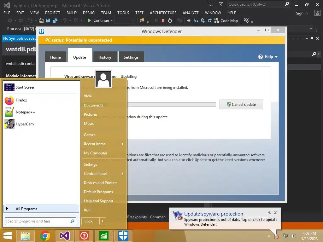Click the Quick Launch search magnifier icon
The image size is (323, 242).
click(286, 4)
